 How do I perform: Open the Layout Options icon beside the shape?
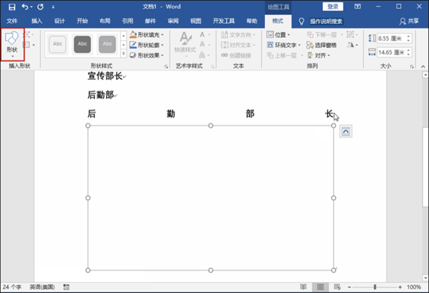[x=346, y=132]
